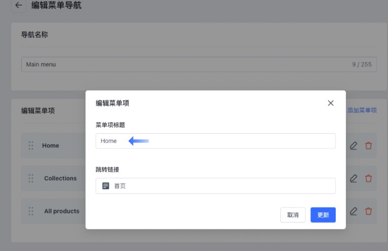Close the edit menu item dialog
The height and width of the screenshot is (251, 388).
(331, 103)
